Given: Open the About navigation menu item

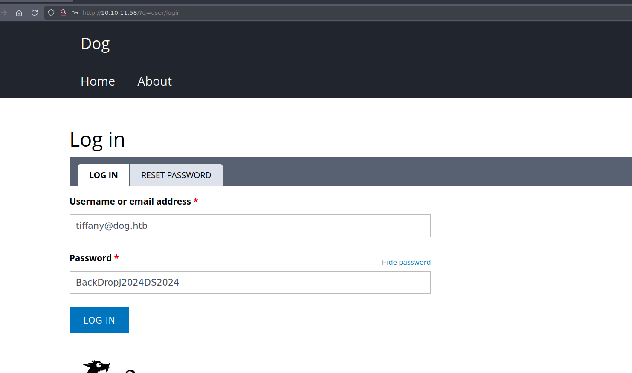Looking at the screenshot, I should [x=154, y=81].
